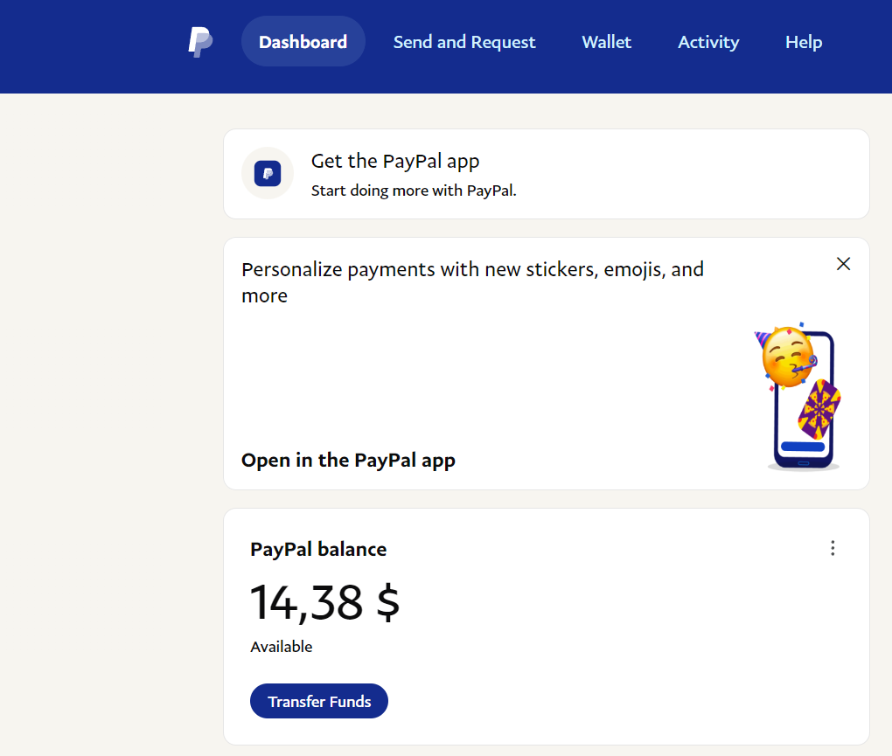Go to Send and Request
This screenshot has width=892, height=756.
(x=464, y=42)
